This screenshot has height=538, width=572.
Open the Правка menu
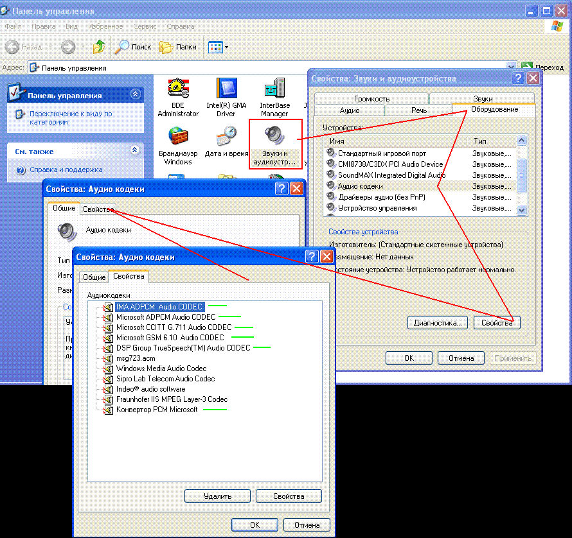(x=44, y=26)
